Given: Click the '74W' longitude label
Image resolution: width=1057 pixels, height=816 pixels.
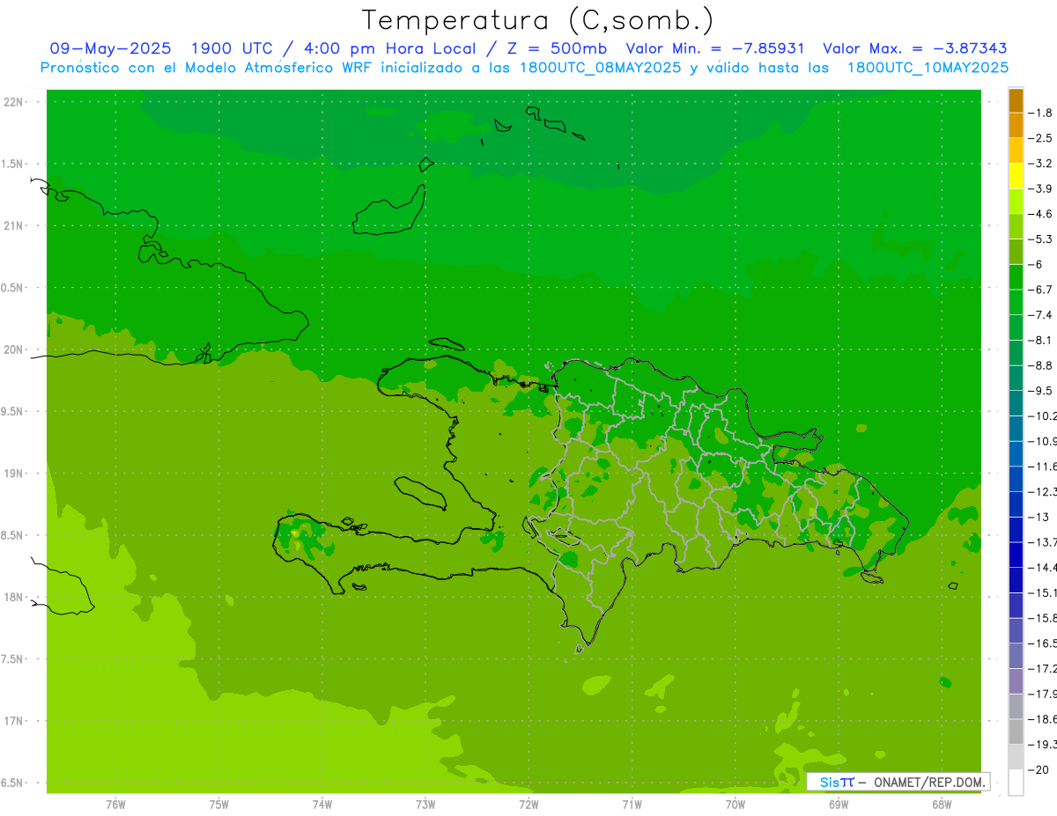Looking at the screenshot, I should 322,805.
